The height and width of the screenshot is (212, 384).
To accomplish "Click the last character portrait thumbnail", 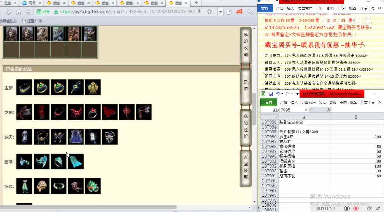I will pos(89,34).
